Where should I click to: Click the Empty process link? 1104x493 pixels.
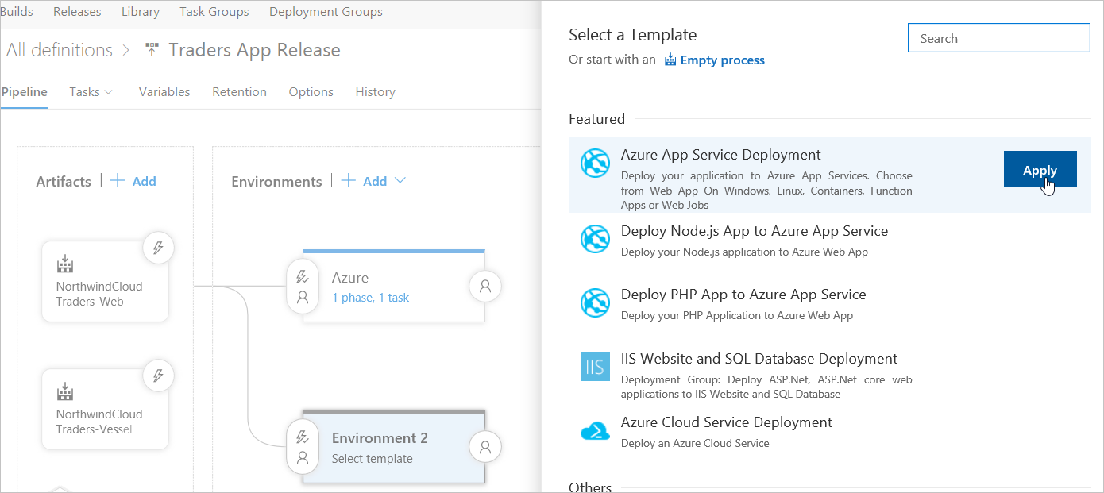click(x=722, y=60)
